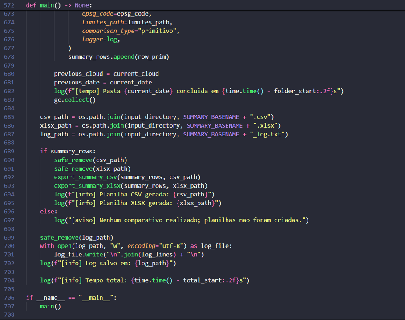Place cursor on gc.collect() call

pyautogui.click(x=75, y=100)
